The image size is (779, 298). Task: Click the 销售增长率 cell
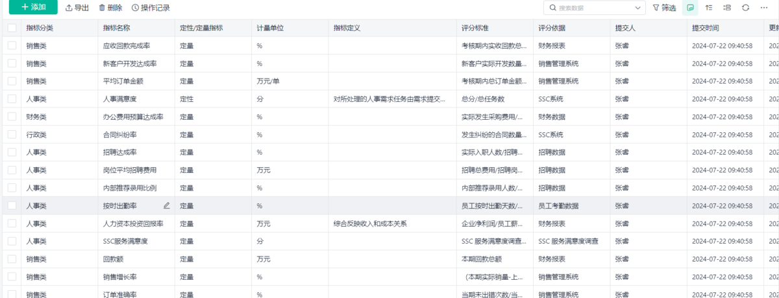tap(136, 277)
